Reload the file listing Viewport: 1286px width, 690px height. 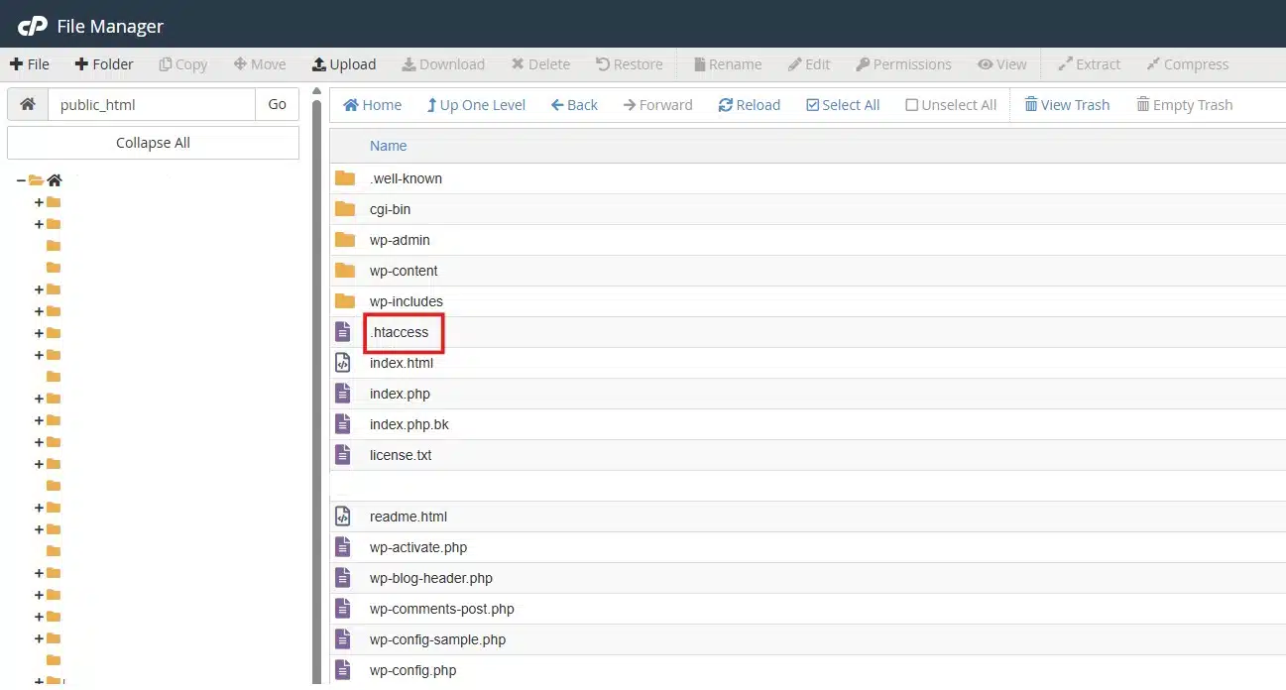(749, 105)
